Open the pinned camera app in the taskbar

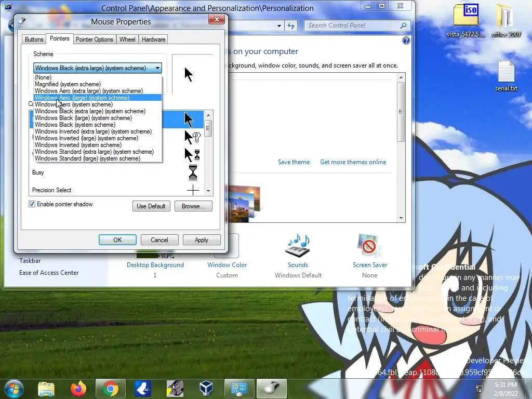click(175, 389)
